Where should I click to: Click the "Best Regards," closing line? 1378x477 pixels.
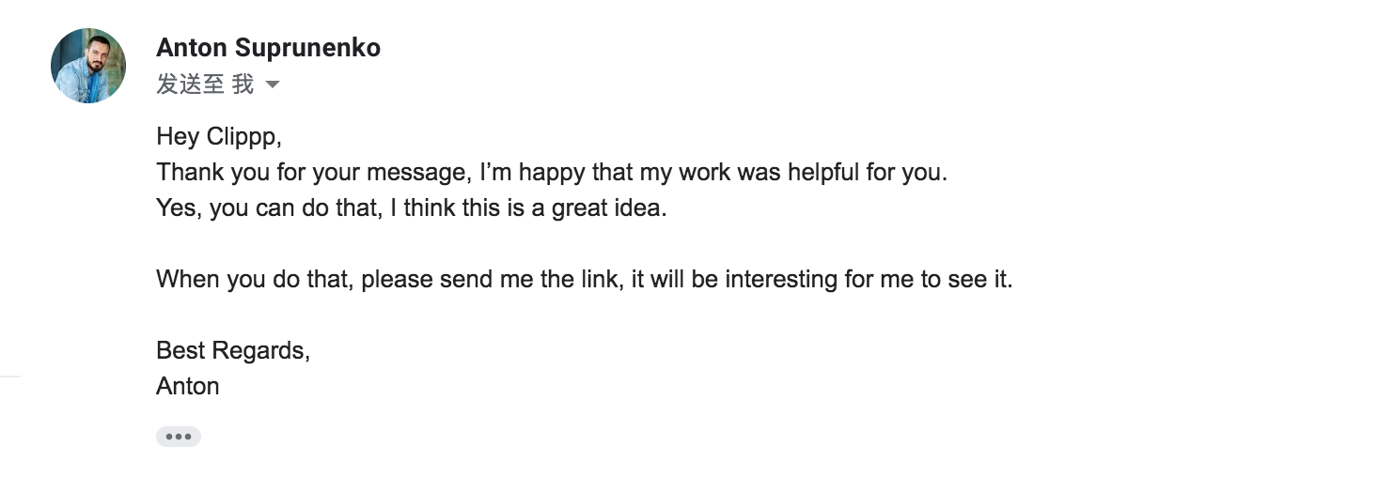coord(233,351)
